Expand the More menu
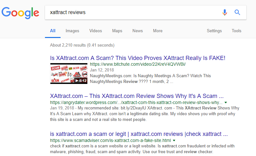Image resolution: width=256 pixels, height=156 pixels. pos(158,31)
